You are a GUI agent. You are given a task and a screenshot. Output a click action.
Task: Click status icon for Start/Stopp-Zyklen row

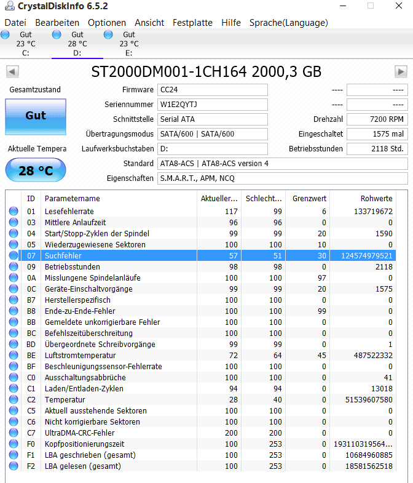point(14,233)
